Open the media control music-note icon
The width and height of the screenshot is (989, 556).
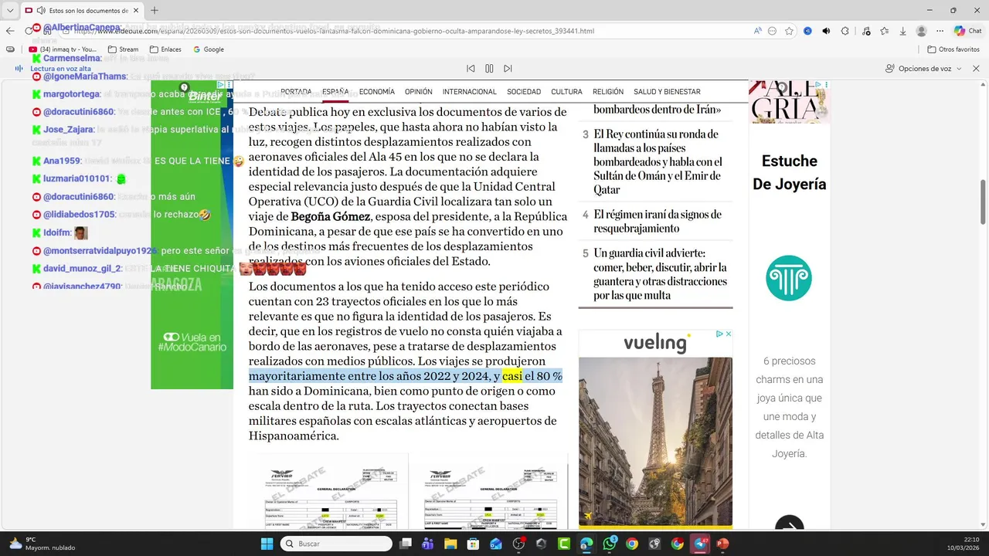point(865,31)
